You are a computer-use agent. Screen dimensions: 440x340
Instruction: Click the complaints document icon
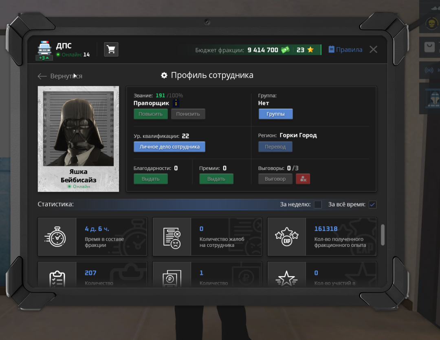point(172,238)
